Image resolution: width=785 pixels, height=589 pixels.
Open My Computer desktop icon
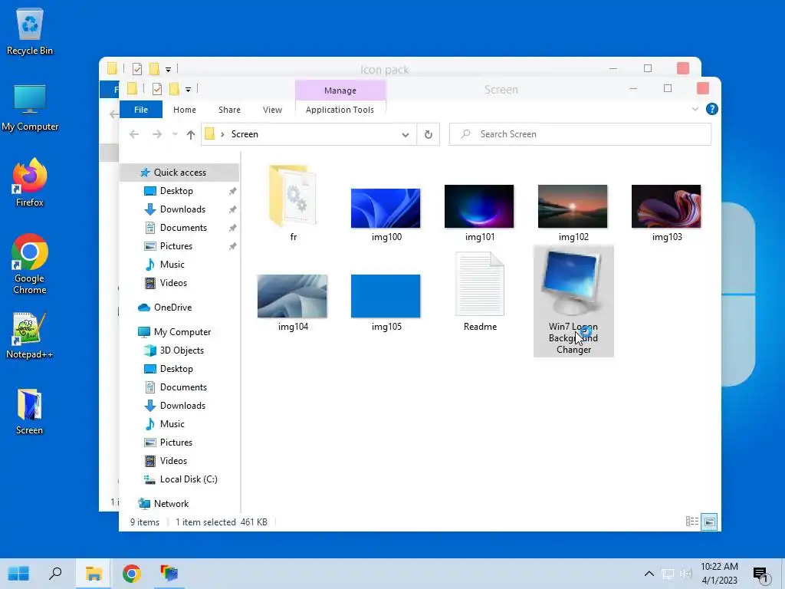(30, 108)
